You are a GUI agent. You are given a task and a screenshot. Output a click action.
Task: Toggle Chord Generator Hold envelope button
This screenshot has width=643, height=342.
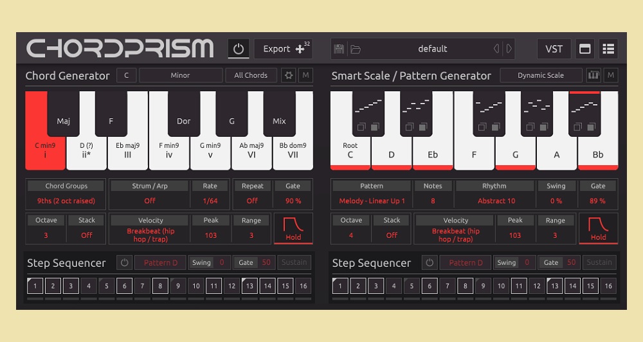click(293, 228)
